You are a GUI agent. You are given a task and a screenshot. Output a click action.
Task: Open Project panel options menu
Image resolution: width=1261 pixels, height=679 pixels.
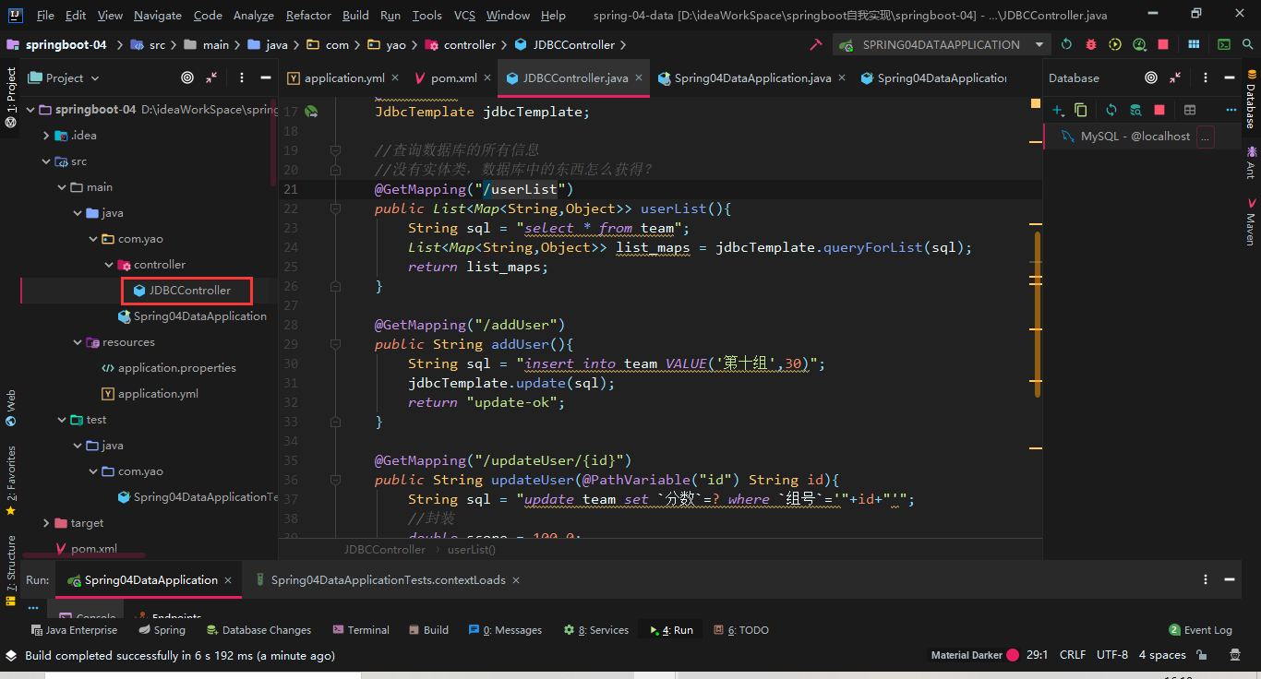(241, 78)
